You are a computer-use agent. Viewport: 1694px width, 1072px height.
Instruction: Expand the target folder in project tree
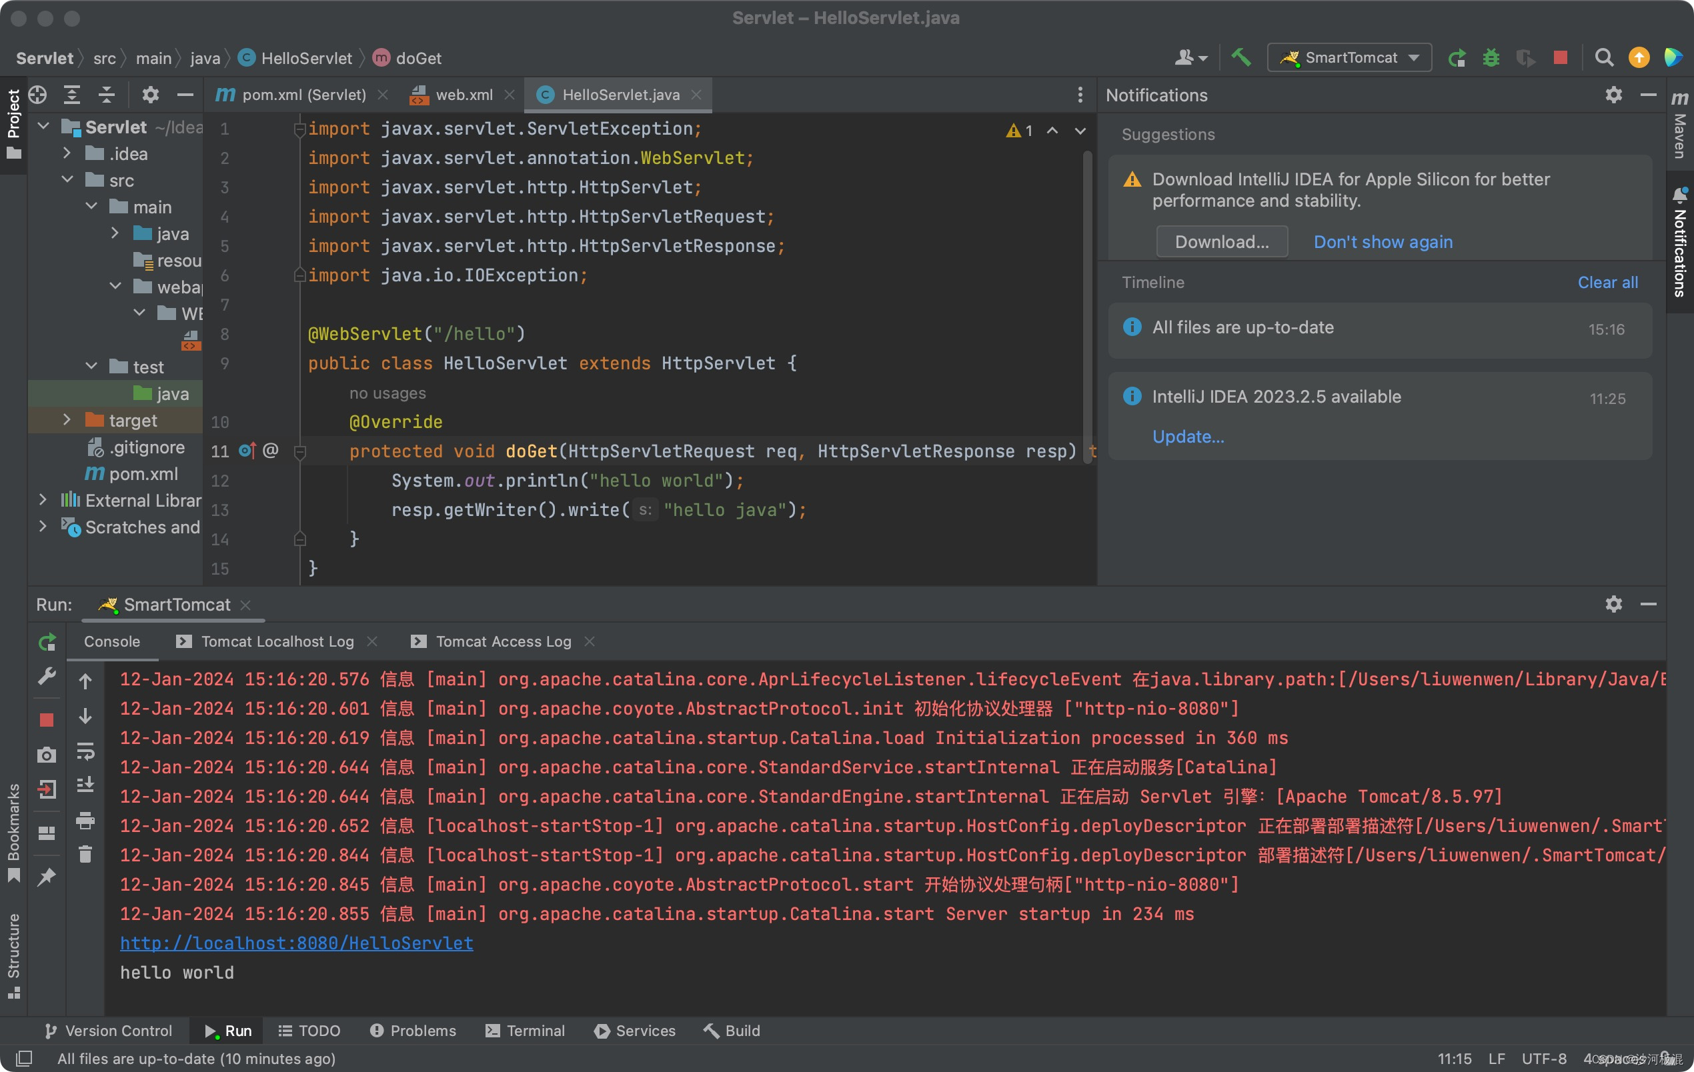click(66, 420)
